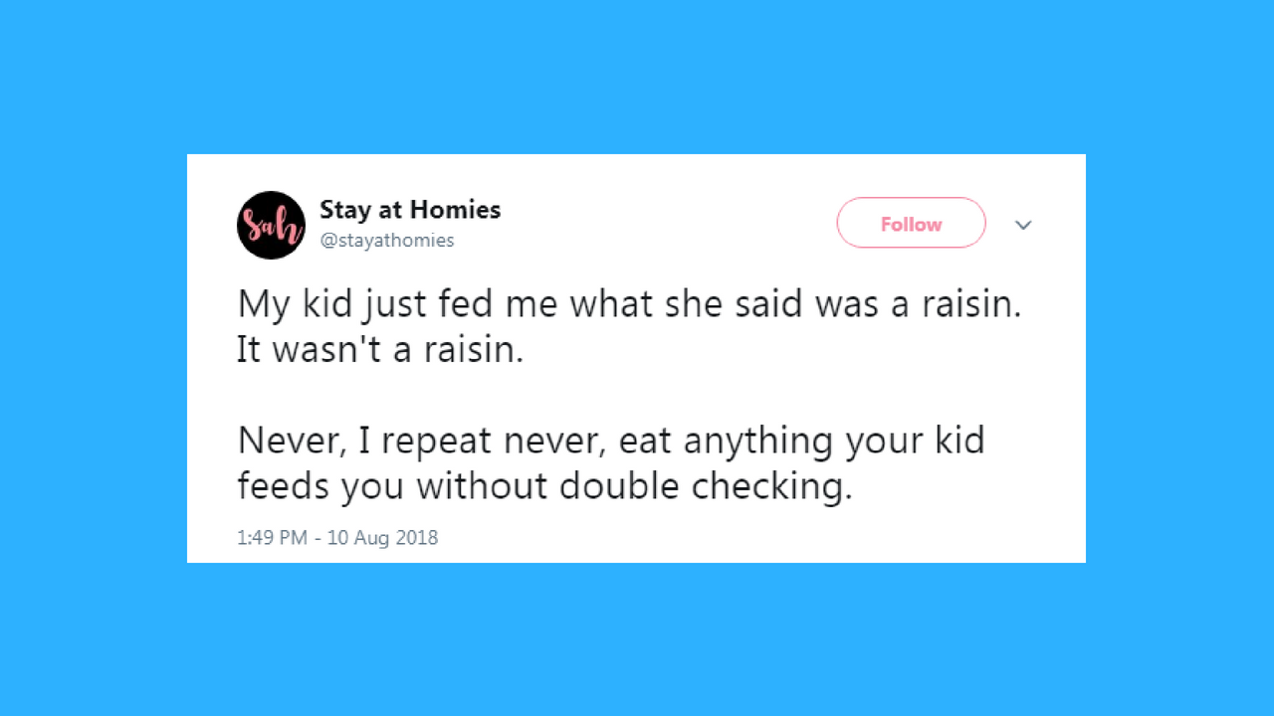Open the 1:49 PM time in timestamp
Viewport: 1274px width, 716px height.
pos(271,538)
